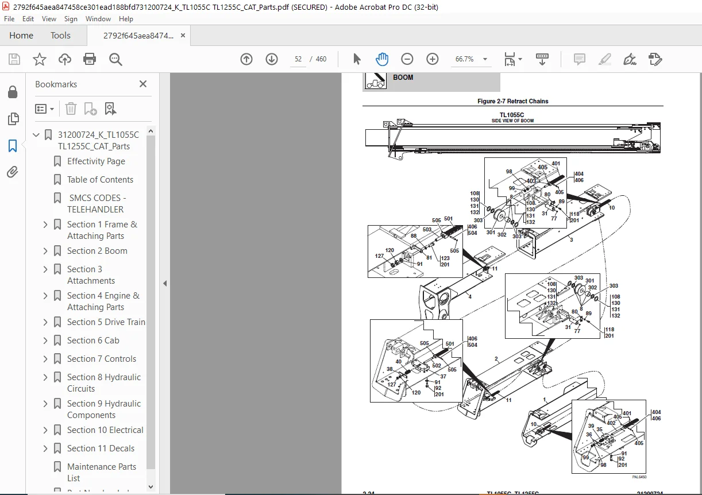The width and height of the screenshot is (702, 495).
Task: Zoom in with the plus icon
Action: (433, 59)
